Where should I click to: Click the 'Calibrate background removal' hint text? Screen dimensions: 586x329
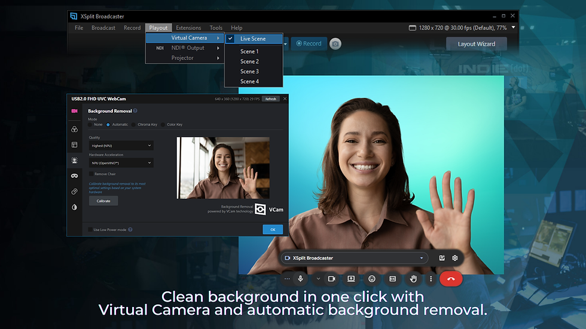117,187
